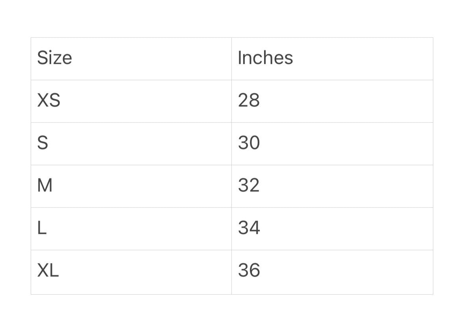Select the XS size cell
The height and width of the screenshot is (318, 464).
click(131, 101)
